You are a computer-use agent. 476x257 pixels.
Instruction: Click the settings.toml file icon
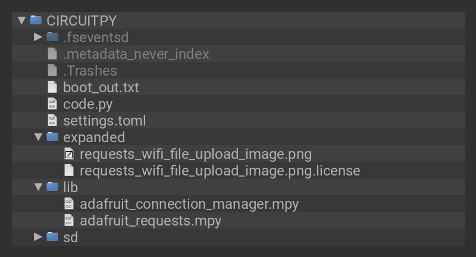[x=52, y=121]
